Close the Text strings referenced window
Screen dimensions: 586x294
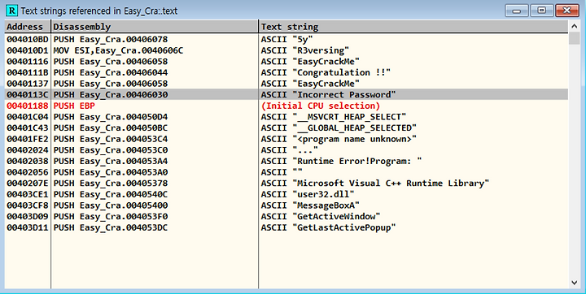pyautogui.click(x=566, y=11)
